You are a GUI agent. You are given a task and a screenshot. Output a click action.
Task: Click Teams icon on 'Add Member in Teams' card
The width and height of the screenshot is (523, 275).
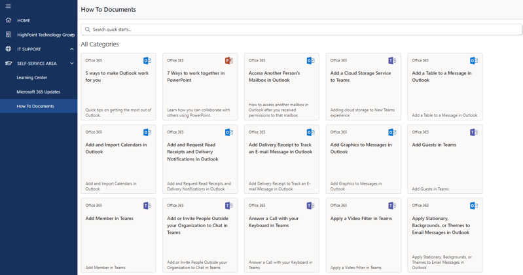pyautogui.click(x=147, y=206)
